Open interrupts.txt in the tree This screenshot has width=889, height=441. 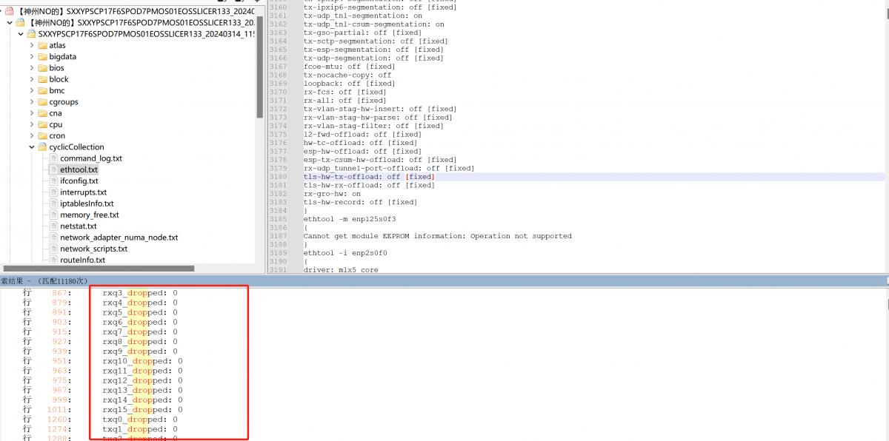(x=83, y=192)
